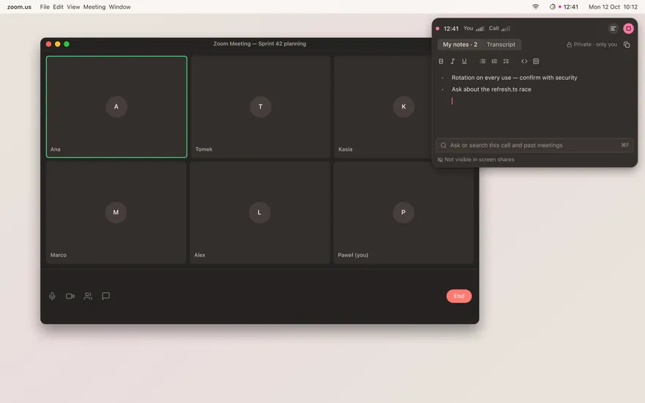Toggle underline formatting in notes
The image size is (645, 403).
click(x=464, y=62)
